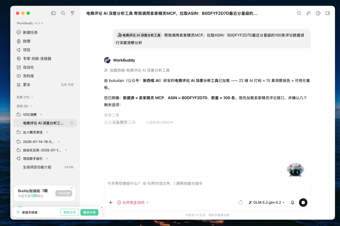340x226 pixels.
Task: Click the robot mascot above input
Action: coord(295,170)
